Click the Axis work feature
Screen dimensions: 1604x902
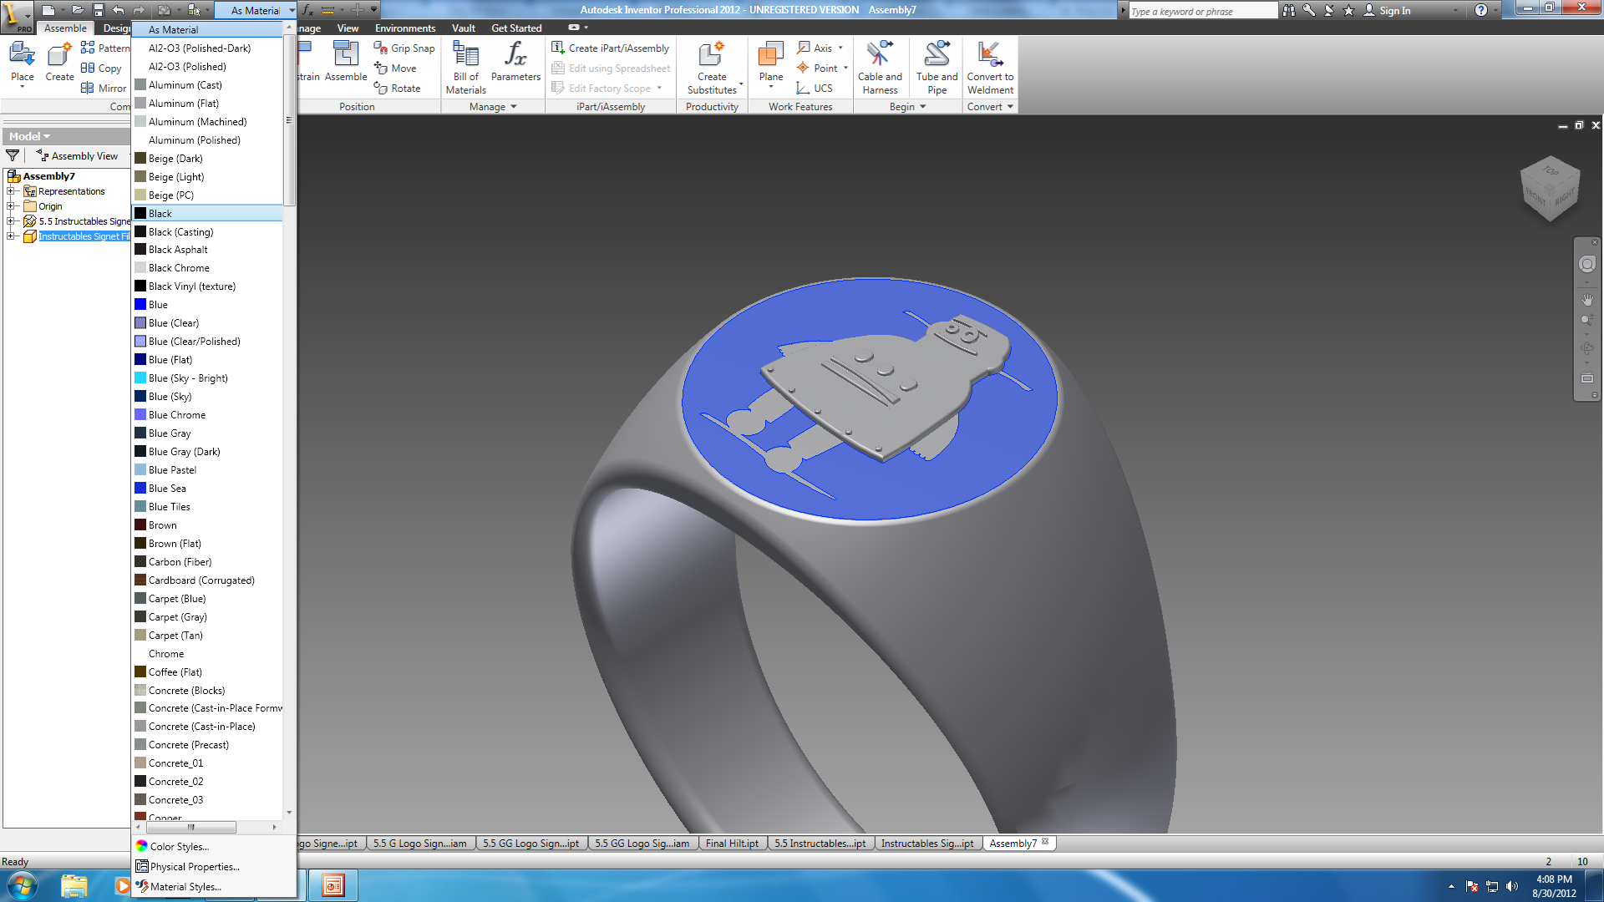pyautogui.click(x=815, y=48)
